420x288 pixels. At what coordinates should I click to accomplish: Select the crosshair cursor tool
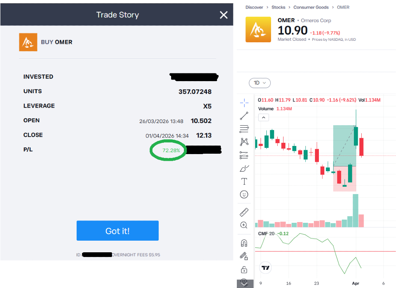pyautogui.click(x=244, y=102)
